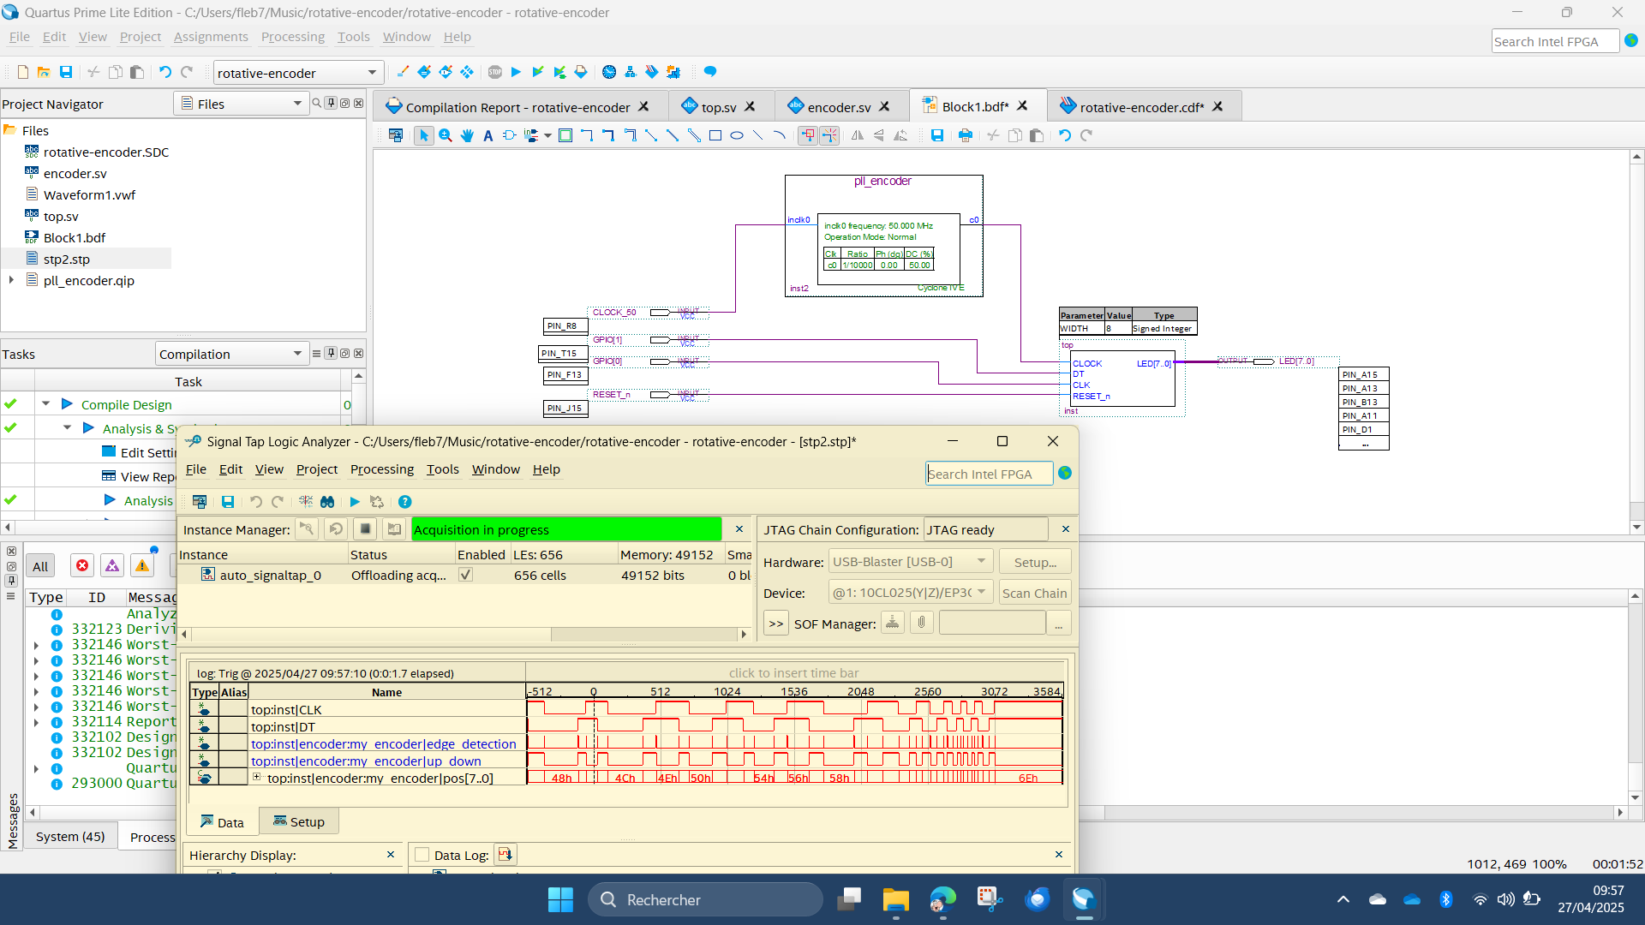Click the Save icon in Quartus main toolbar
The image size is (1645, 925).
click(x=66, y=72)
